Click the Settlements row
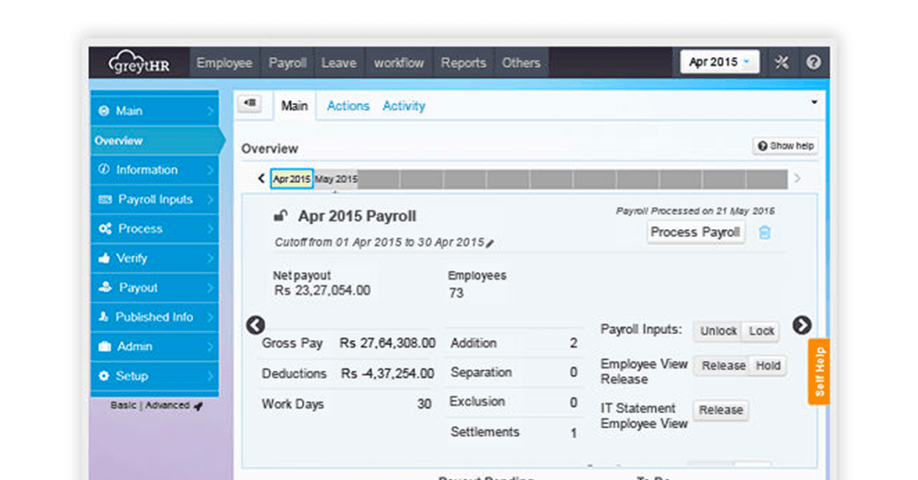 tap(514, 432)
